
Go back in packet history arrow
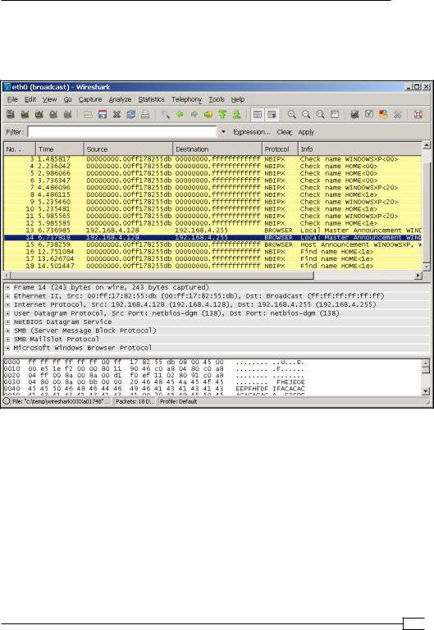[180, 115]
